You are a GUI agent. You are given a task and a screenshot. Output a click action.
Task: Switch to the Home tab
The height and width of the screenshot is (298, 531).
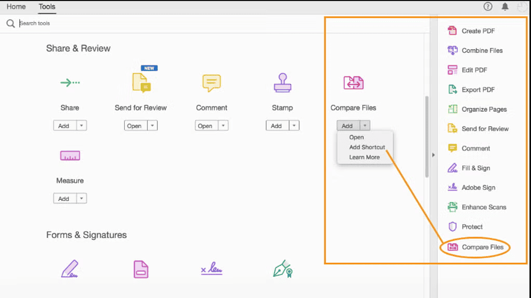(16, 6)
